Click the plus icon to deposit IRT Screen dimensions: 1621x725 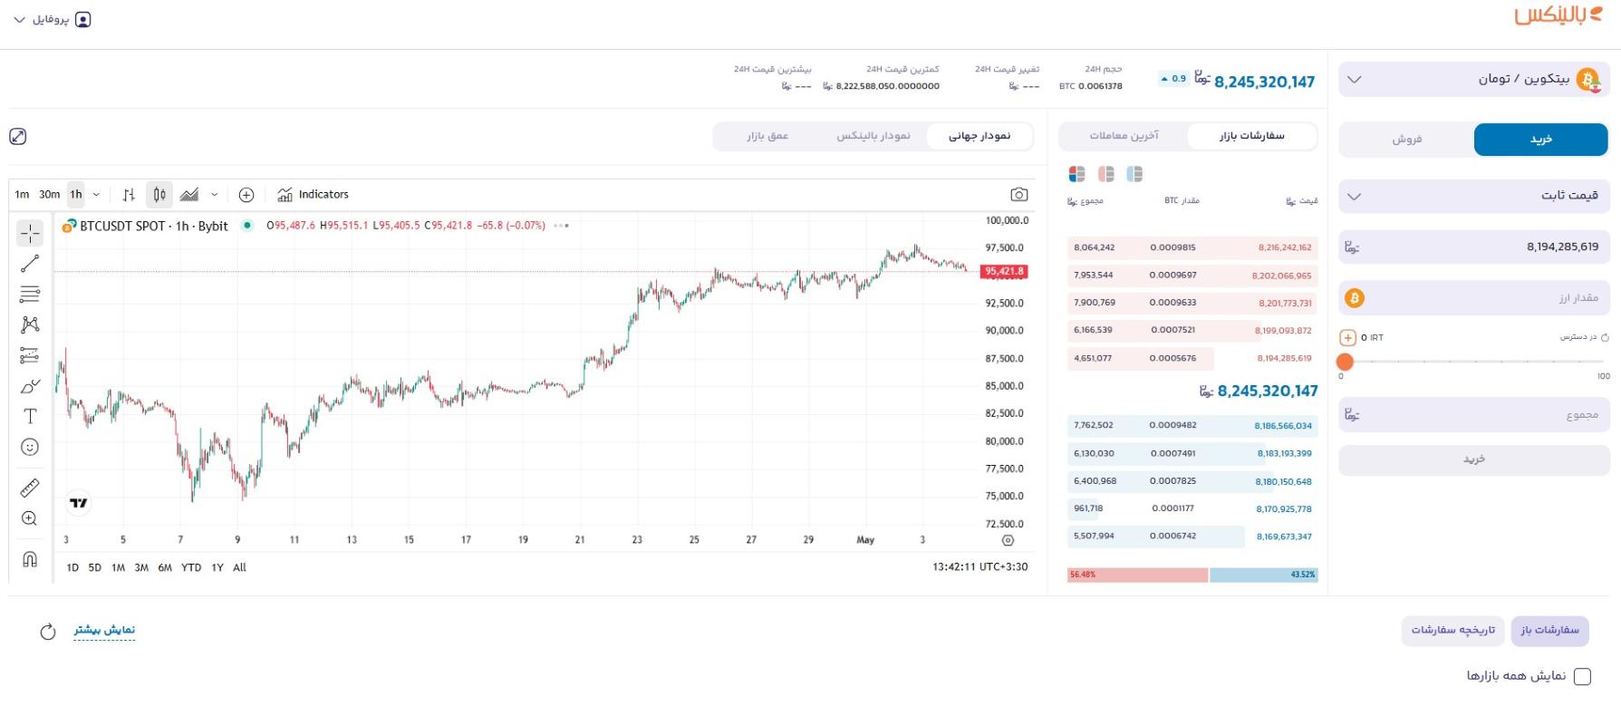click(1347, 338)
